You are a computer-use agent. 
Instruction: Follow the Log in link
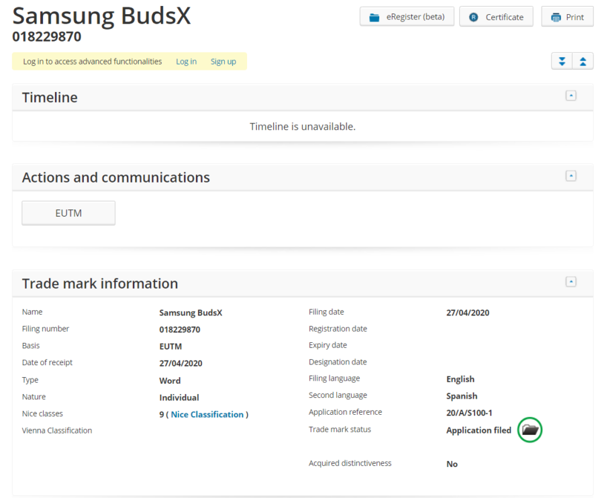[x=186, y=62]
